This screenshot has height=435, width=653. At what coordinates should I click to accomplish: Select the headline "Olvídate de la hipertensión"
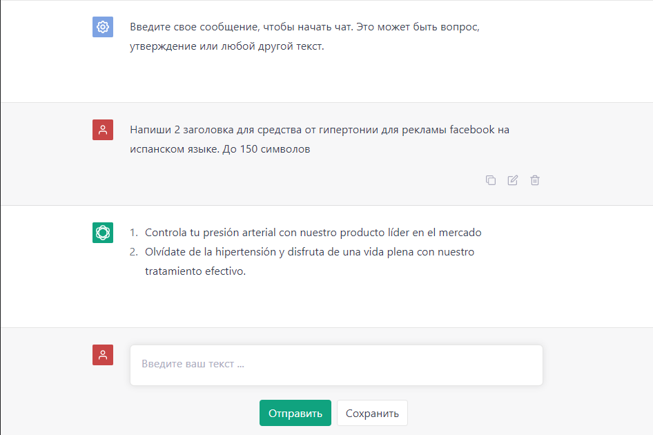[309, 252]
